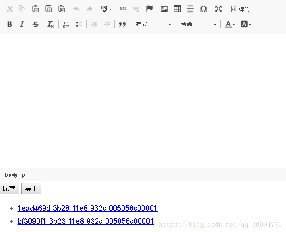
Task: Open the text color picker
Action: point(230,24)
